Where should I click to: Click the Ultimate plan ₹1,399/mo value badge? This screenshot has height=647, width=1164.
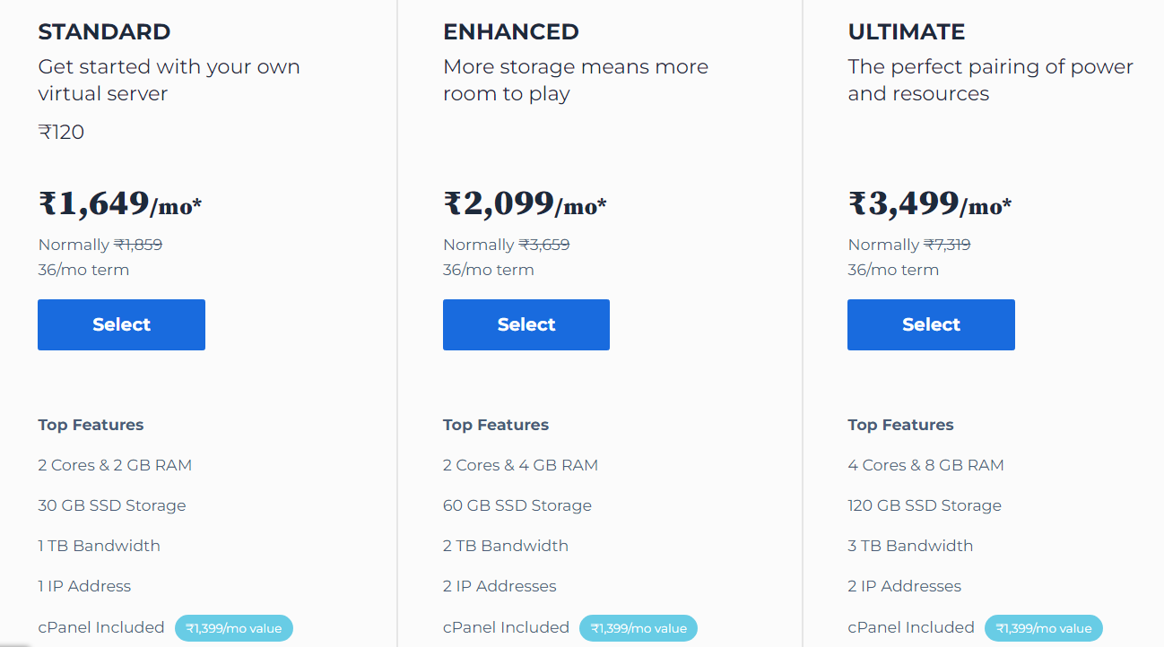pyautogui.click(x=1044, y=628)
